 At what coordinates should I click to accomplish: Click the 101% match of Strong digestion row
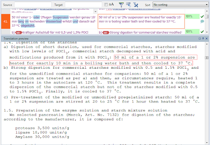tap(192, 32)
